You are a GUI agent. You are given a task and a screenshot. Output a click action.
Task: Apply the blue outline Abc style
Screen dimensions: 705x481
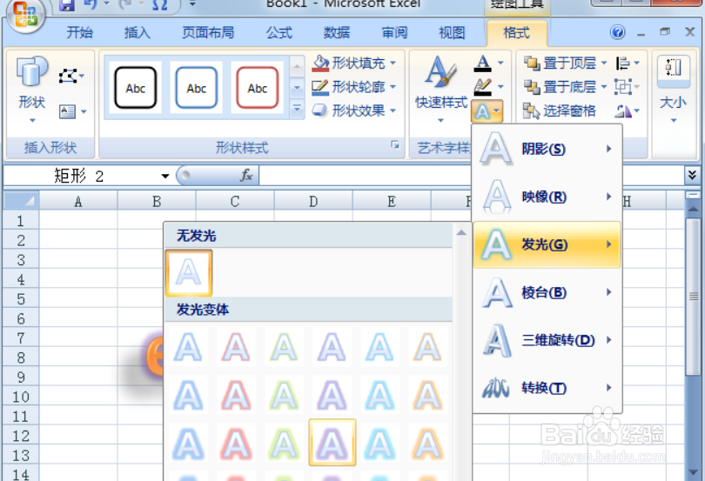point(196,88)
